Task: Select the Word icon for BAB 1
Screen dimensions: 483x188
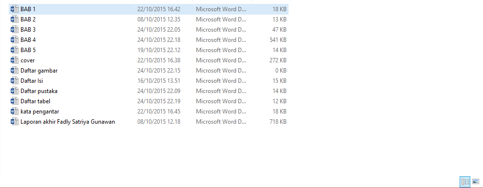Action: tap(15, 9)
